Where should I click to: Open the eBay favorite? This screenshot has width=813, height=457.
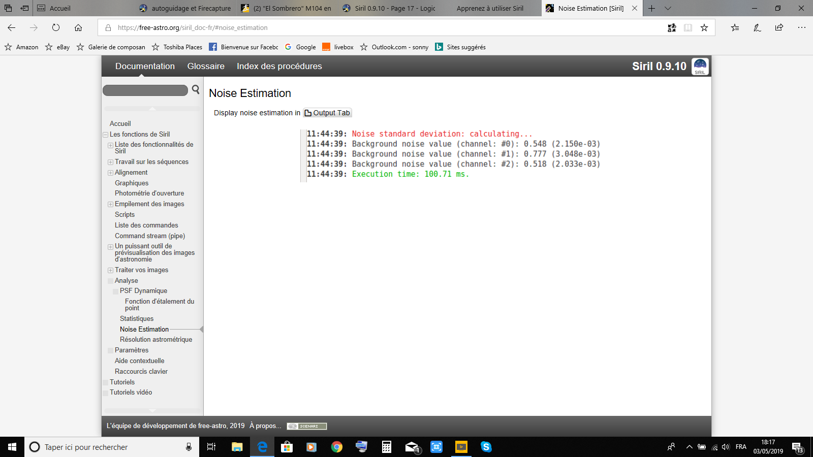coord(57,47)
